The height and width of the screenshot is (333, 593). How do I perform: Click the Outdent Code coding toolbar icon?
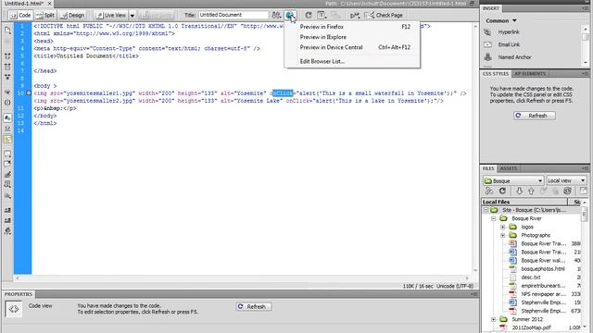click(x=7, y=220)
